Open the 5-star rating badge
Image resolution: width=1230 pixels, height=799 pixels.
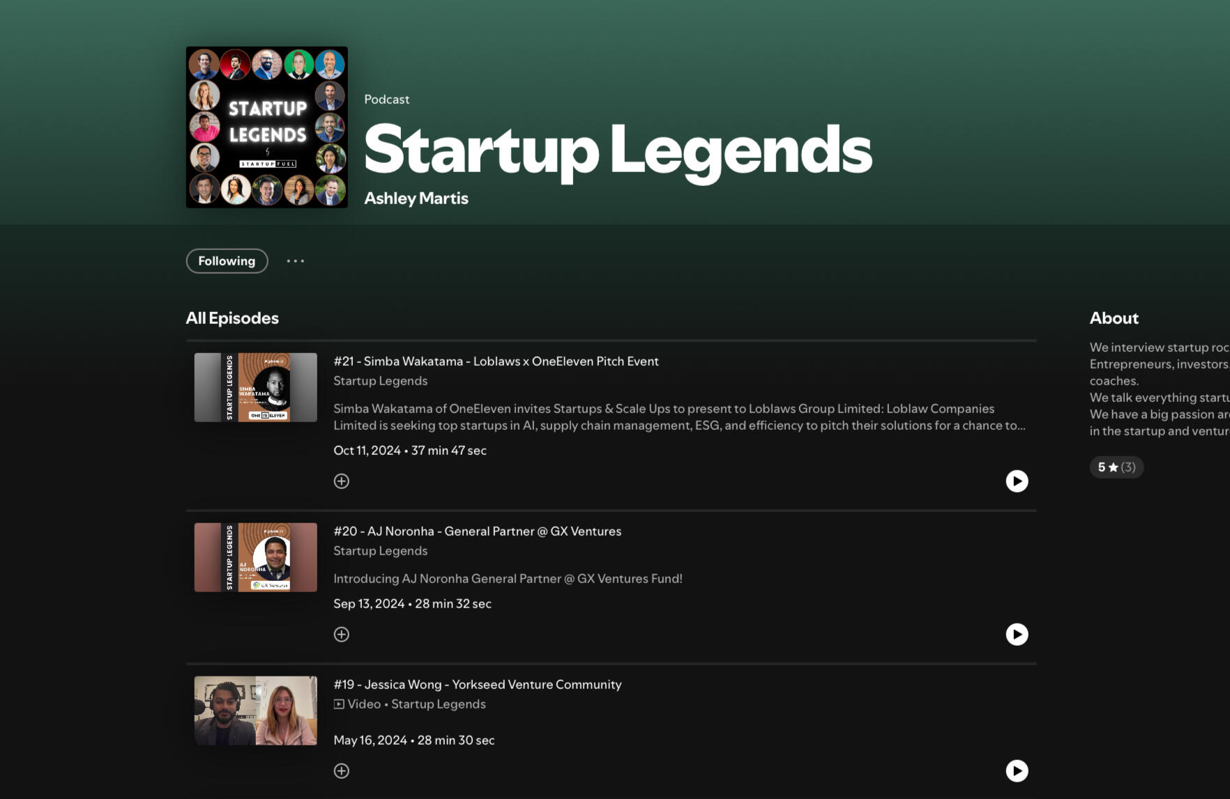(x=1116, y=467)
